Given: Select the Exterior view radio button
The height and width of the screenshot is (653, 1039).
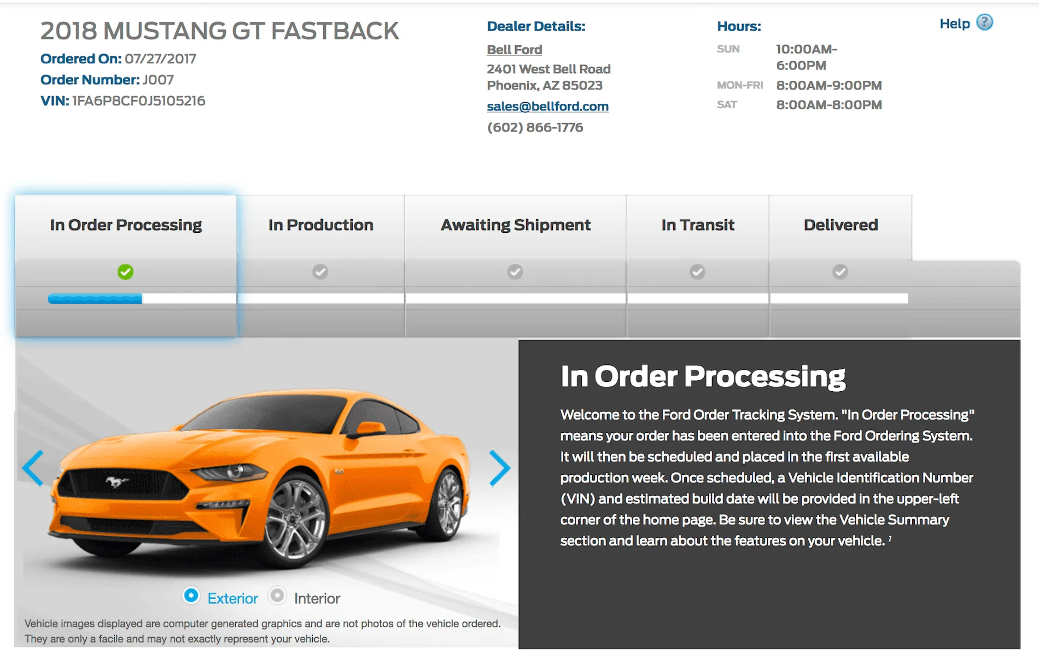Looking at the screenshot, I should (x=191, y=596).
